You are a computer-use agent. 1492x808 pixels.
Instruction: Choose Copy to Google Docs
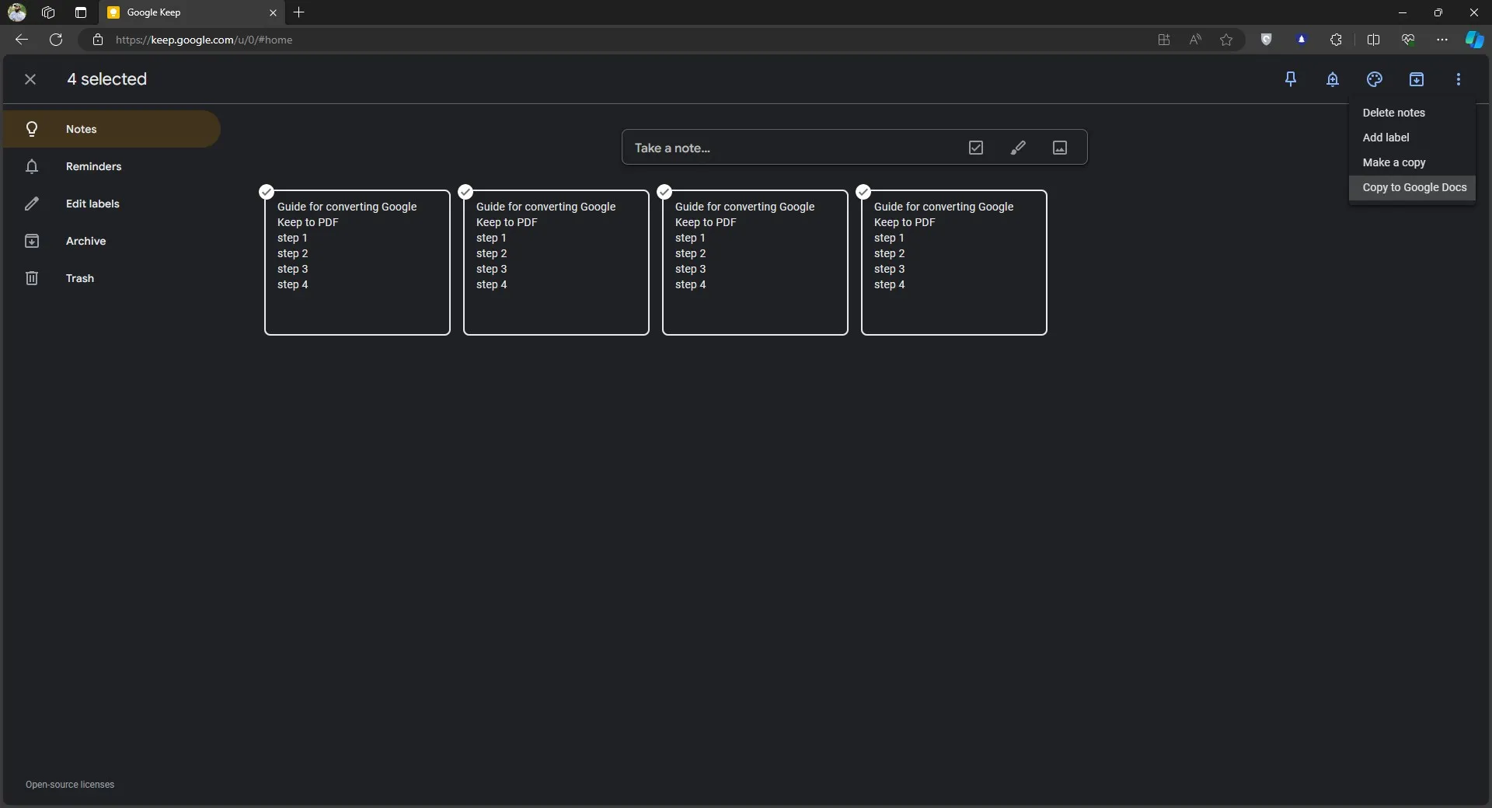click(1414, 187)
